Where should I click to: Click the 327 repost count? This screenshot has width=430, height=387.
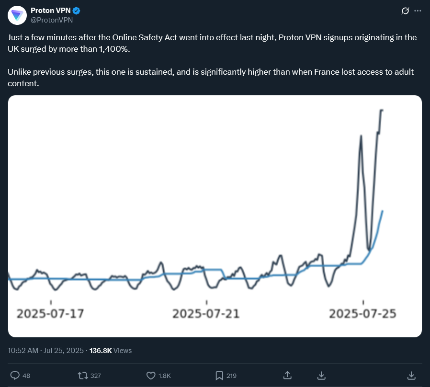click(96, 376)
